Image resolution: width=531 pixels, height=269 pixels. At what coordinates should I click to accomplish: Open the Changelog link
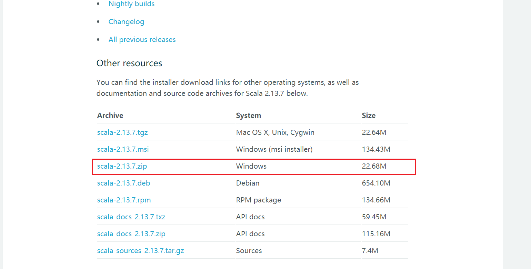tap(126, 22)
